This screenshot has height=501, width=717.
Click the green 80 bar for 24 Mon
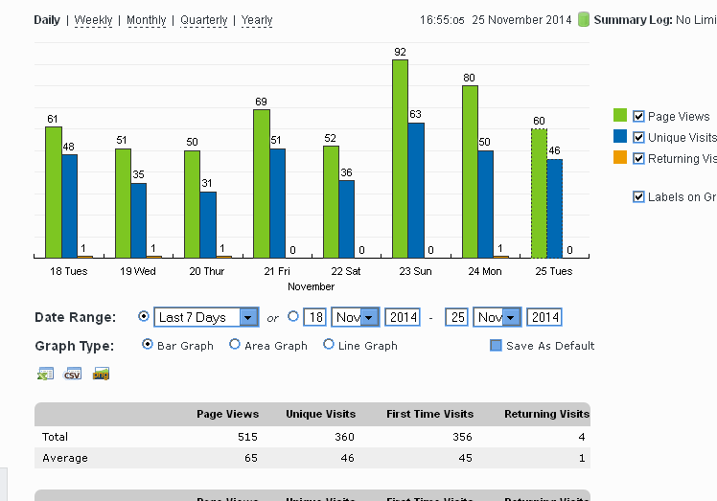[470, 171]
